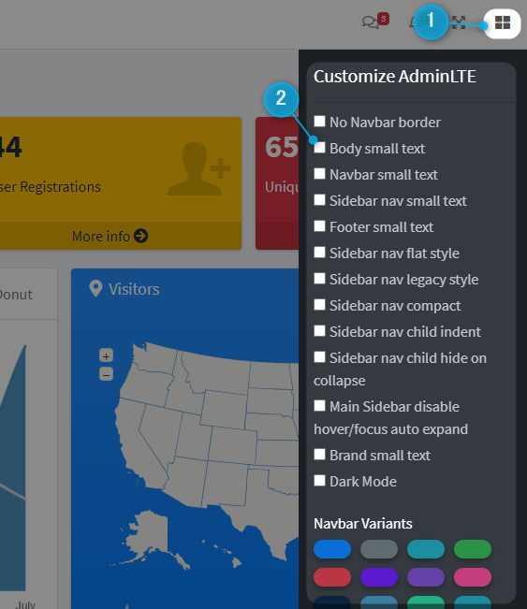527x609 pixels.
Task: Click the notifications bell icon
Action: (415, 22)
